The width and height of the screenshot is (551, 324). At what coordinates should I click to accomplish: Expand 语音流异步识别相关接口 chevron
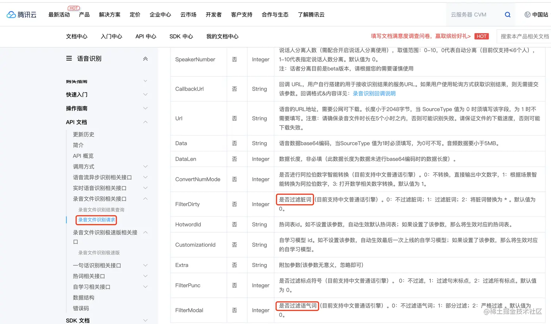point(145,177)
